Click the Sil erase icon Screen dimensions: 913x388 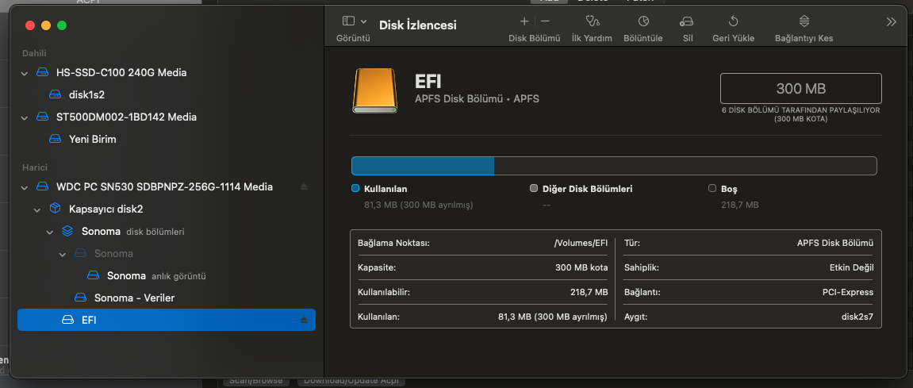point(687,21)
